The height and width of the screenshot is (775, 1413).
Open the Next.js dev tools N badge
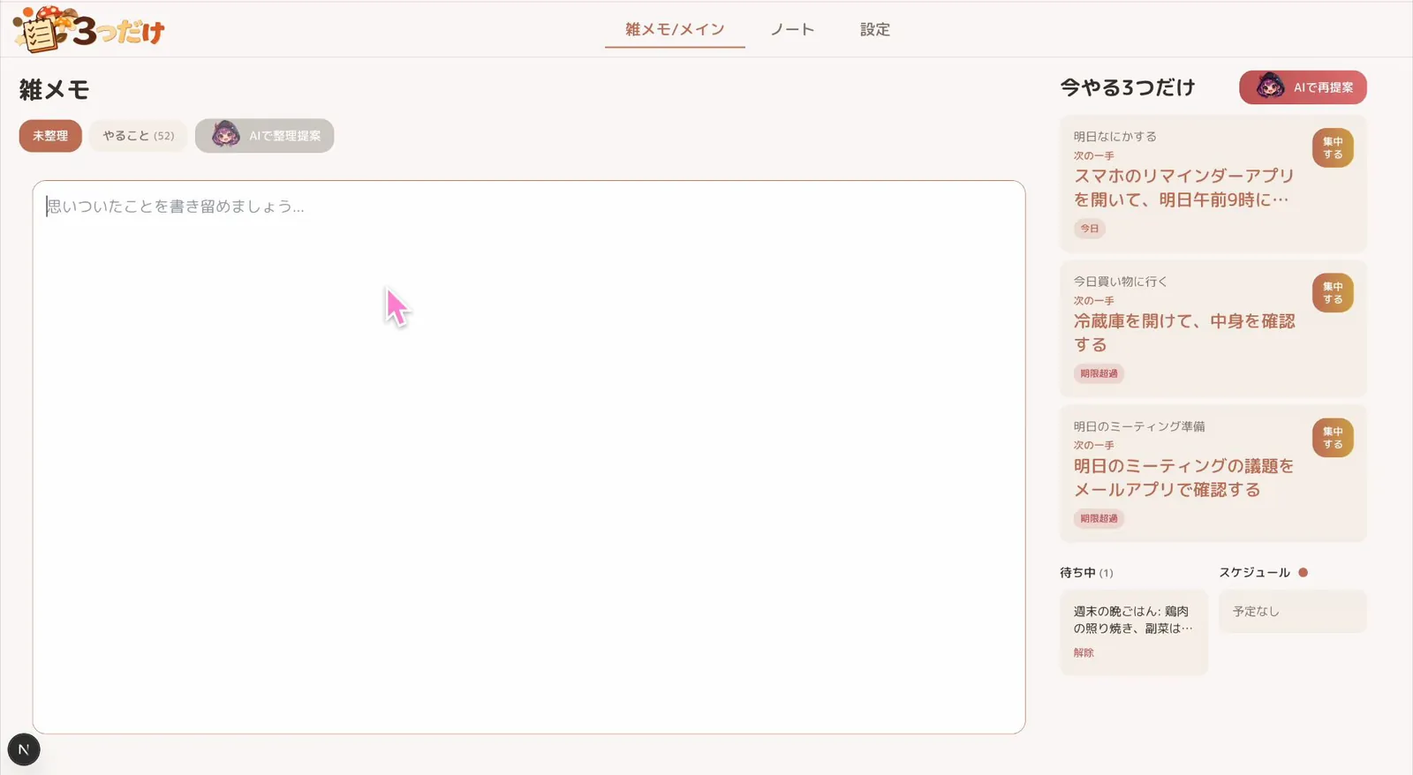pyautogui.click(x=24, y=749)
